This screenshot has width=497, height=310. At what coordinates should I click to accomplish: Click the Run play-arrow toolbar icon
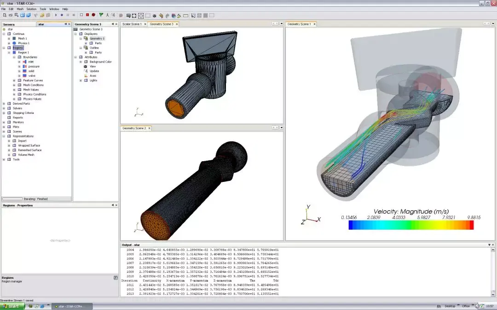56,15
